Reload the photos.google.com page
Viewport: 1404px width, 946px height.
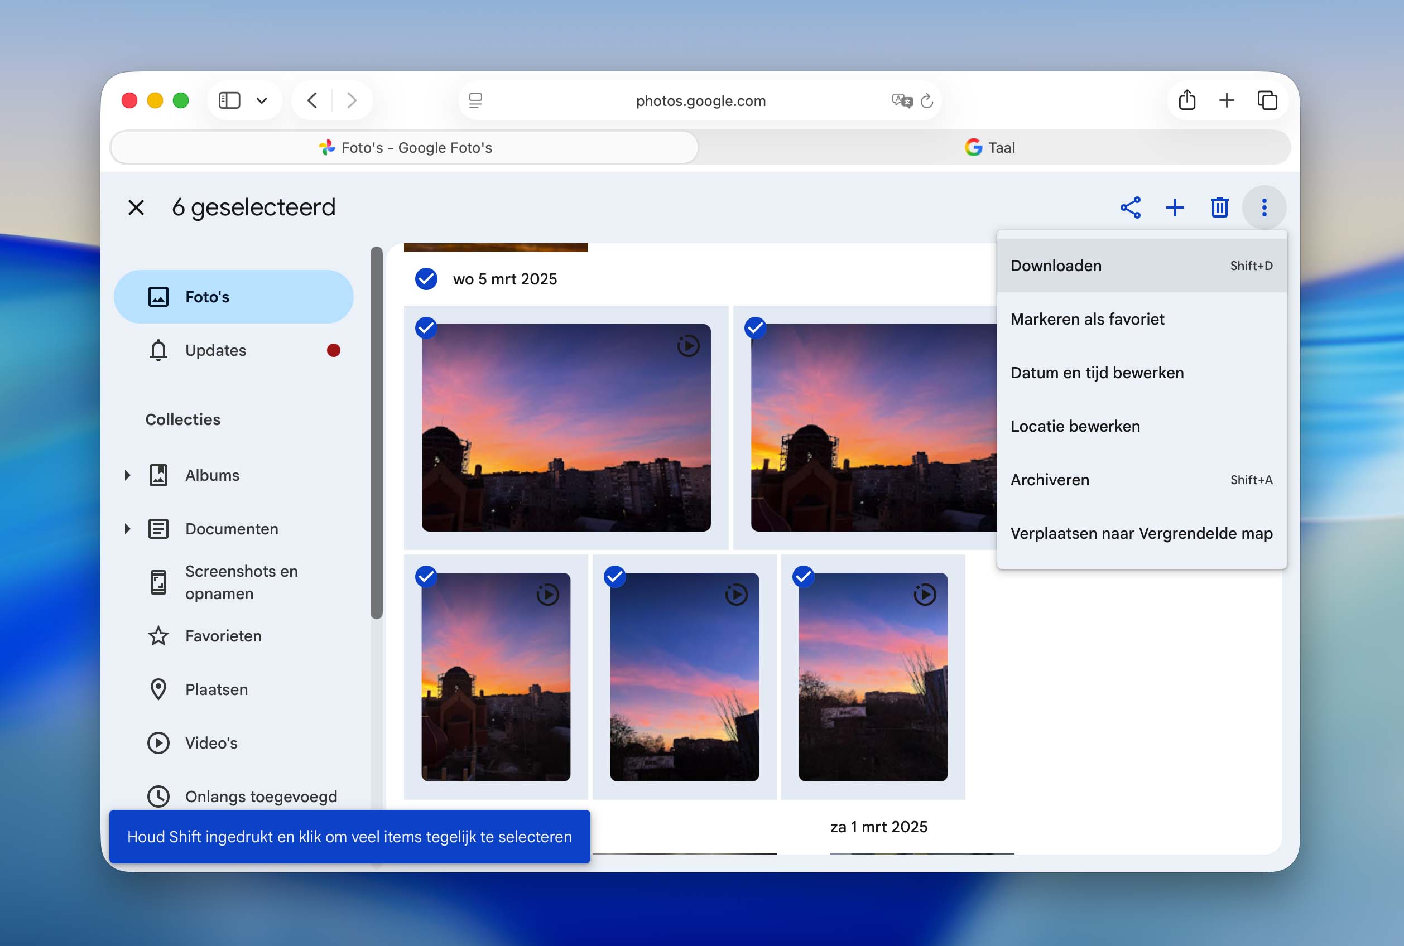coord(927,100)
